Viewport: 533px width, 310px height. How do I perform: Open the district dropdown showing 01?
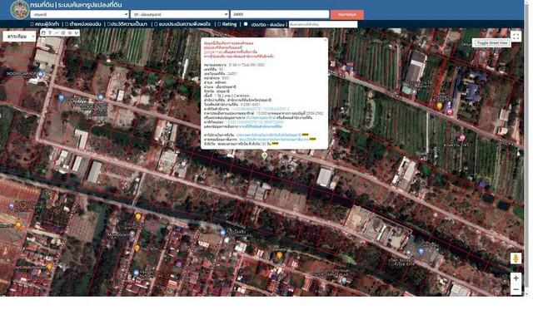(180, 14)
